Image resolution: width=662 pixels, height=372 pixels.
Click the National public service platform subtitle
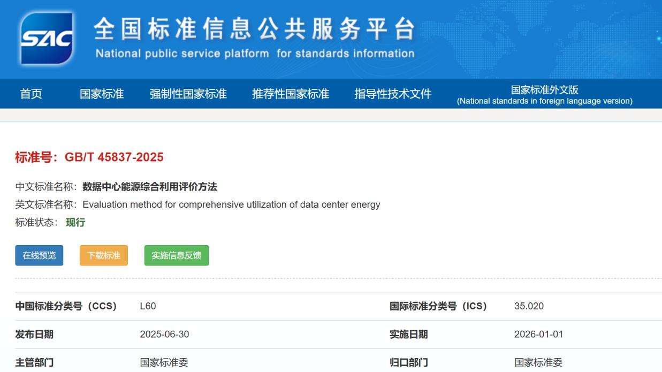tap(255, 54)
